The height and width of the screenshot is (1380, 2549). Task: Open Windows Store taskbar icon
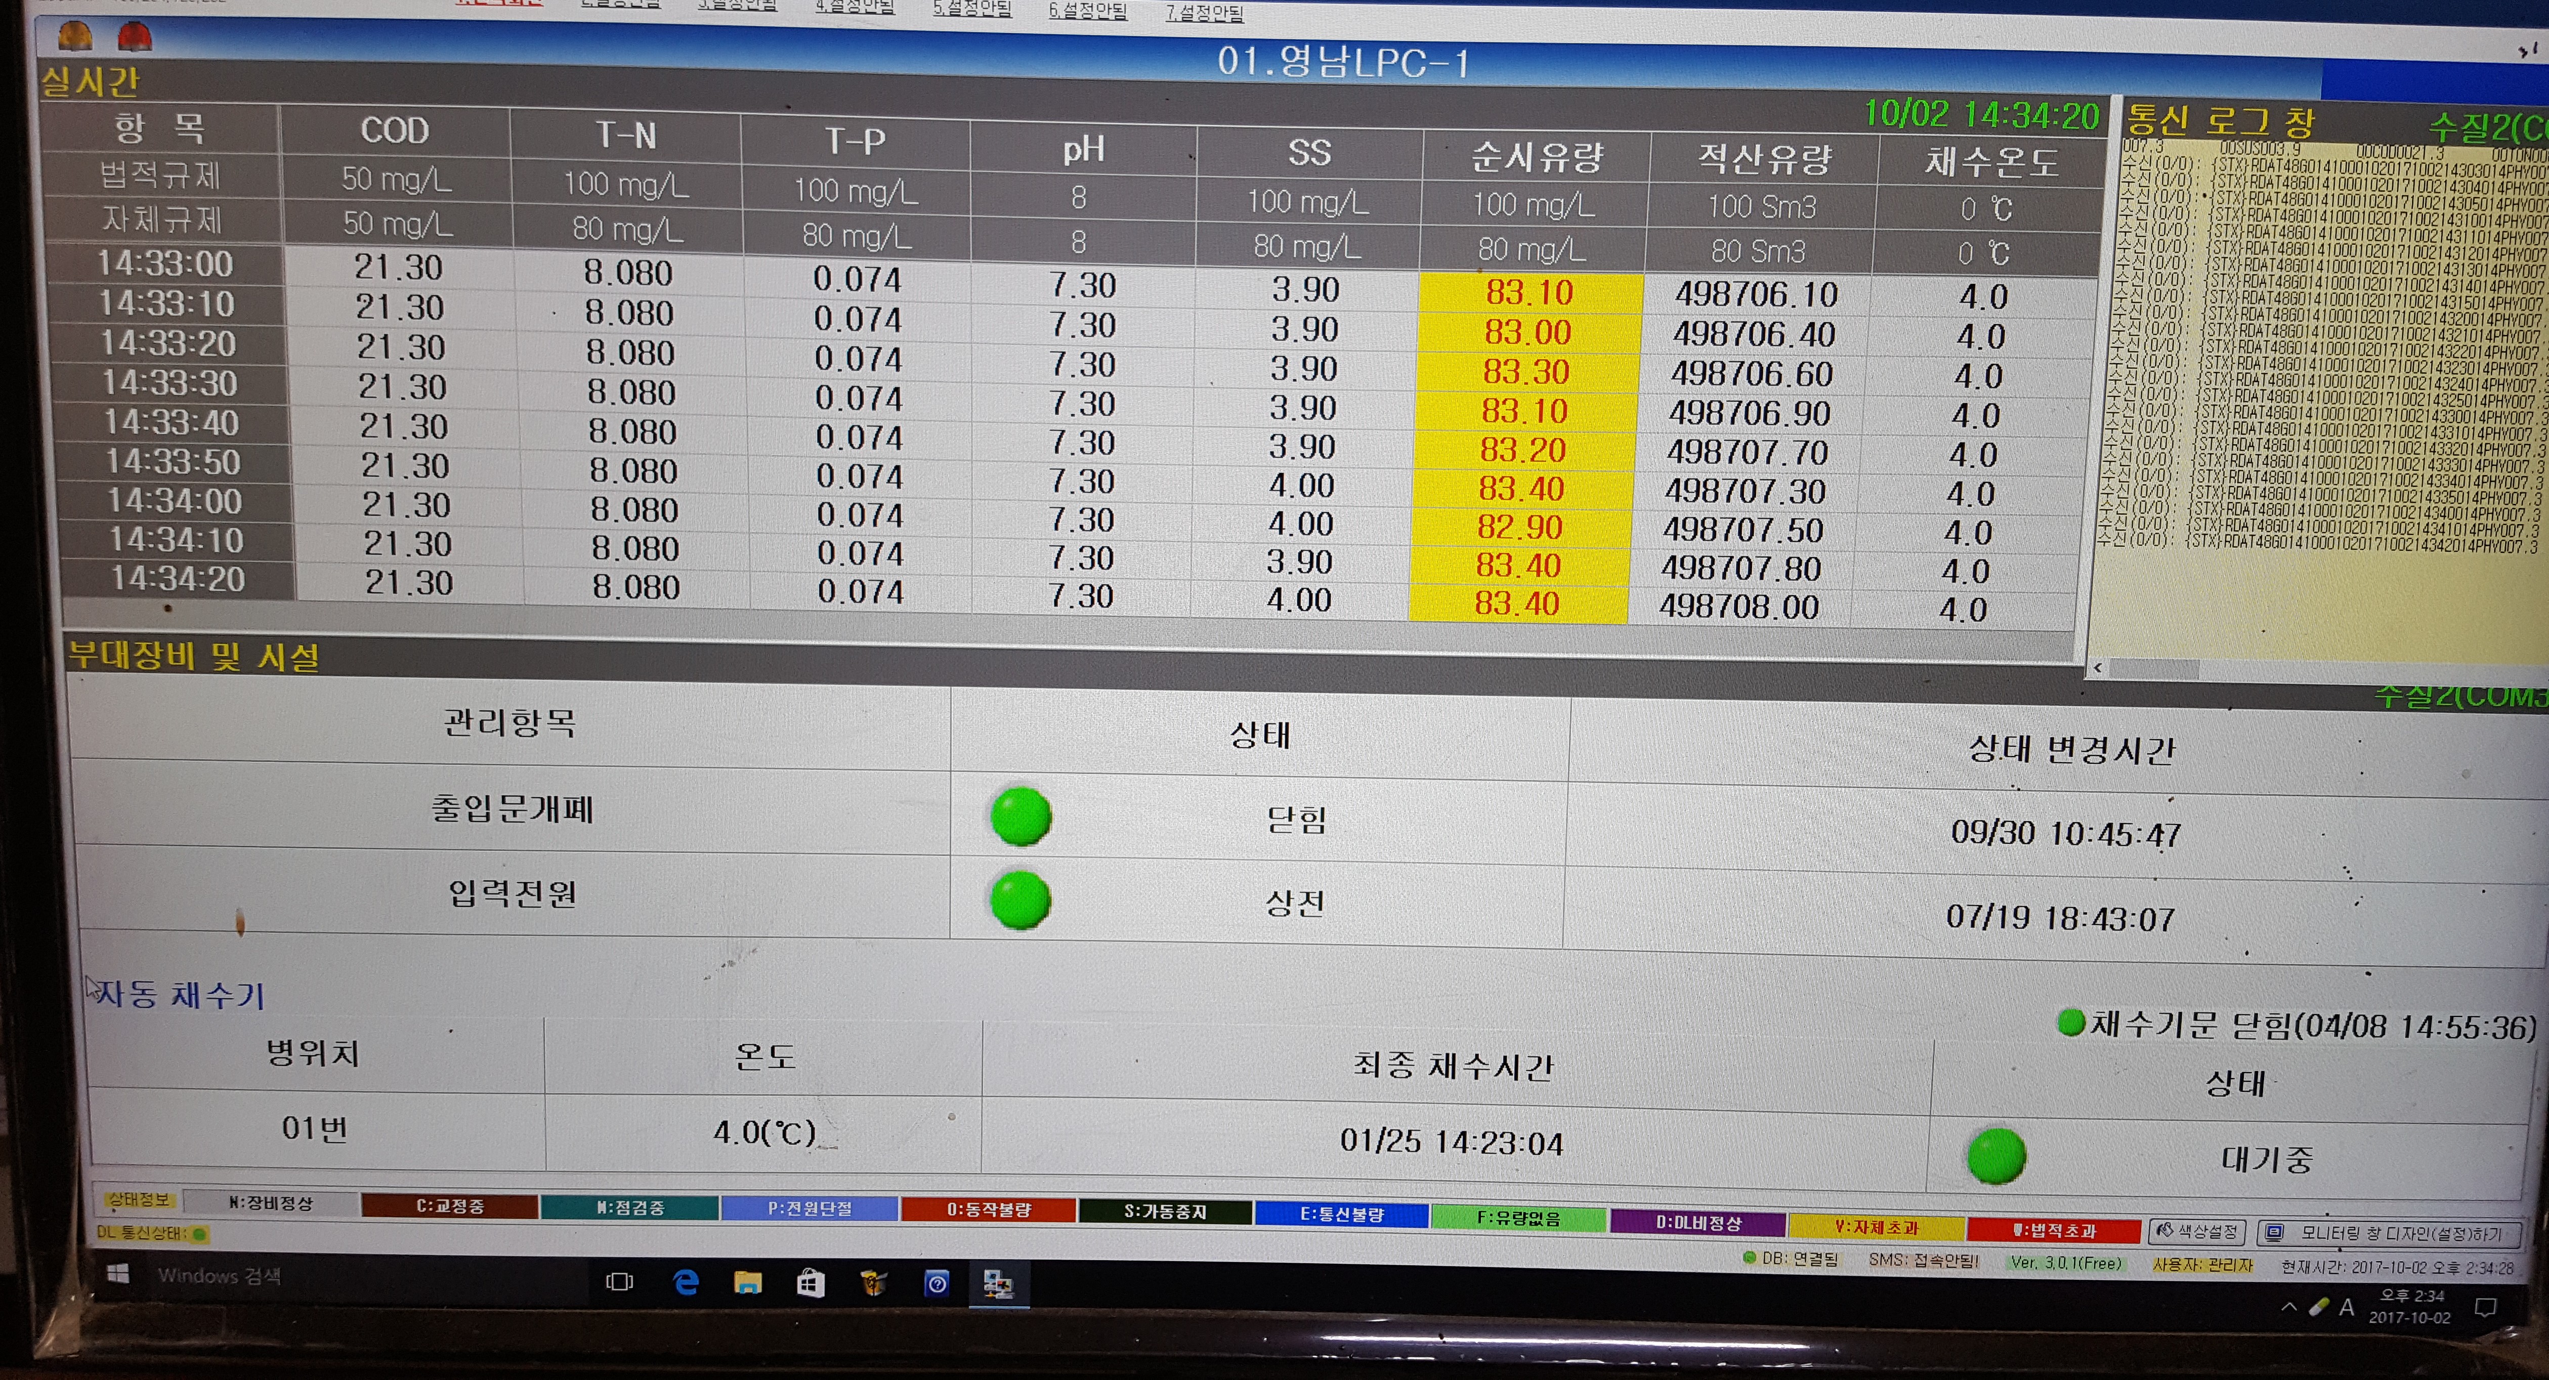point(811,1284)
